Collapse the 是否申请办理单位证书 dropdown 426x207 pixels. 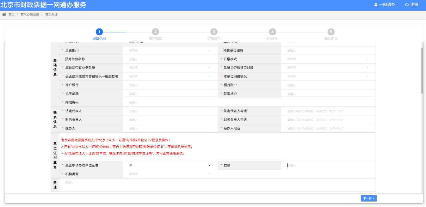[170, 165]
